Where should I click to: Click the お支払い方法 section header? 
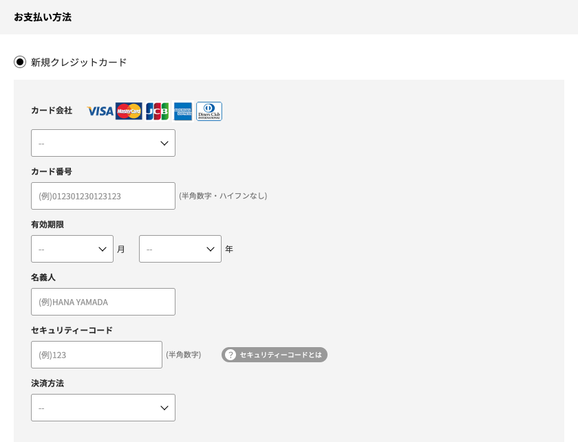click(43, 17)
